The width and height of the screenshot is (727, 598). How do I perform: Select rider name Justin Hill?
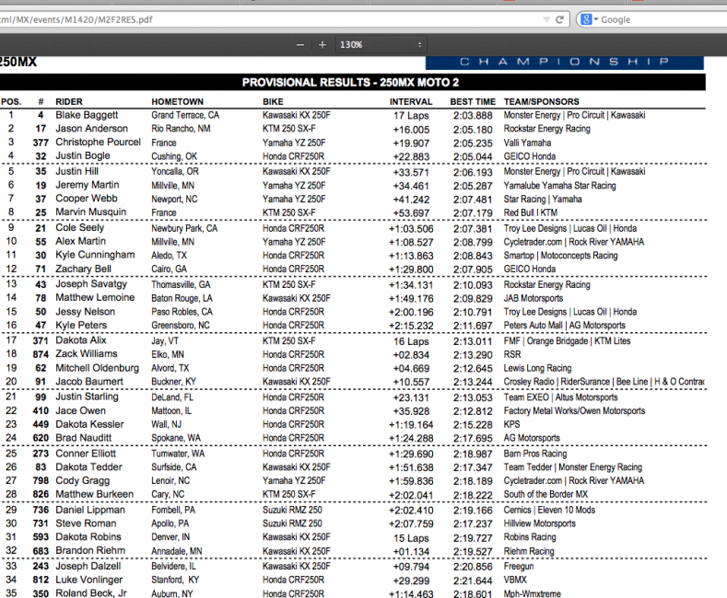77,171
